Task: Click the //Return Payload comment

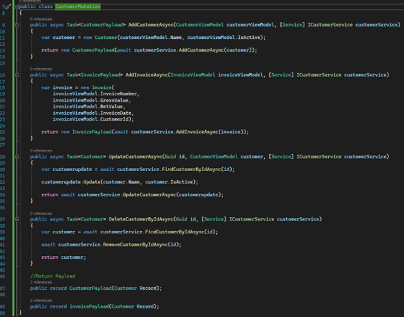Action: (52, 276)
